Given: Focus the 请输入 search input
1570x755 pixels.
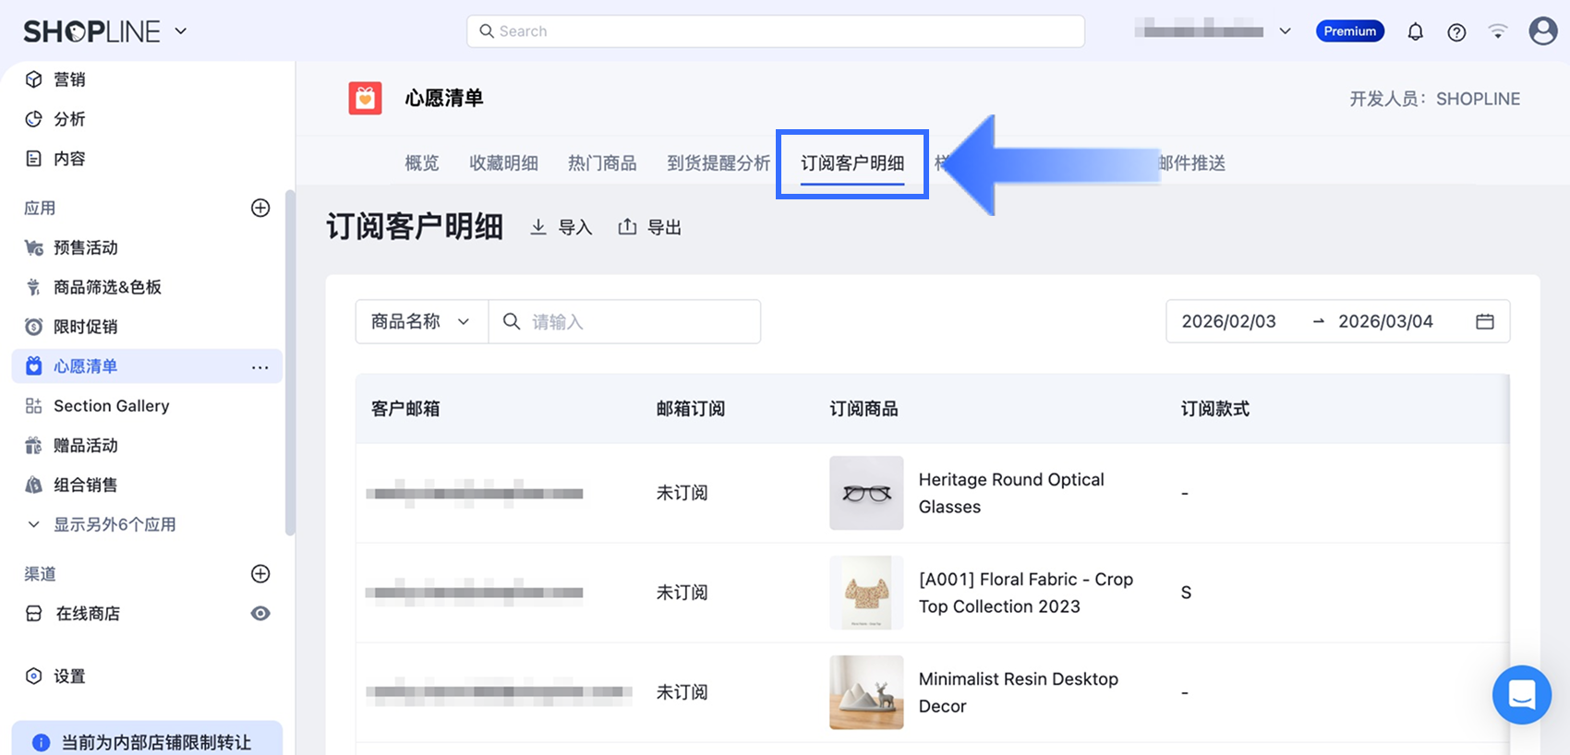Looking at the screenshot, I should [624, 321].
